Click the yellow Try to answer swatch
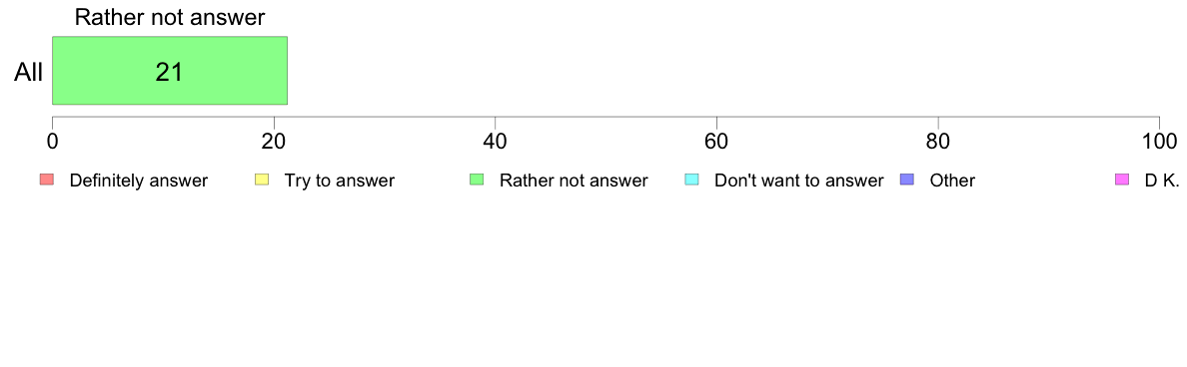Viewport: 1187px width, 367px height. coord(261,180)
